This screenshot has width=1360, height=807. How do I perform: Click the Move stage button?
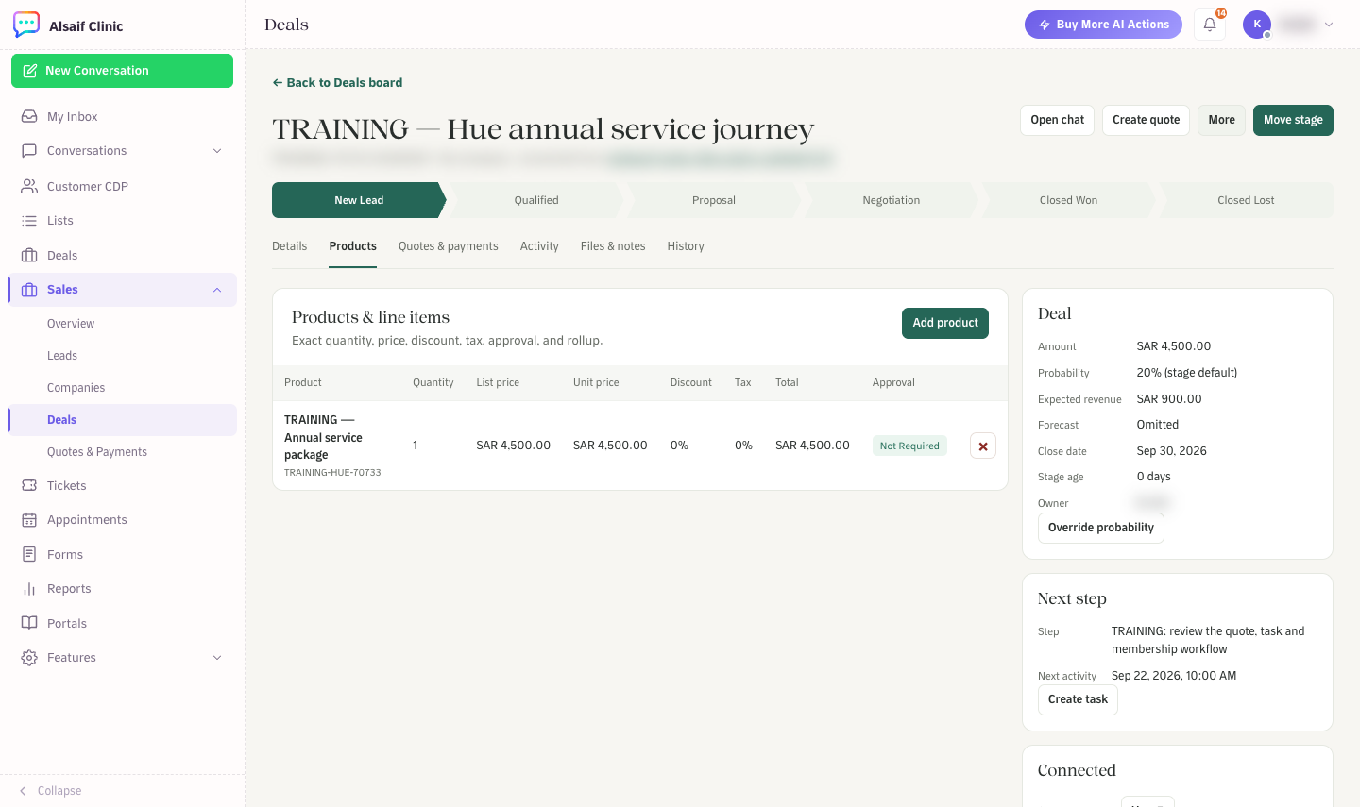(x=1293, y=120)
